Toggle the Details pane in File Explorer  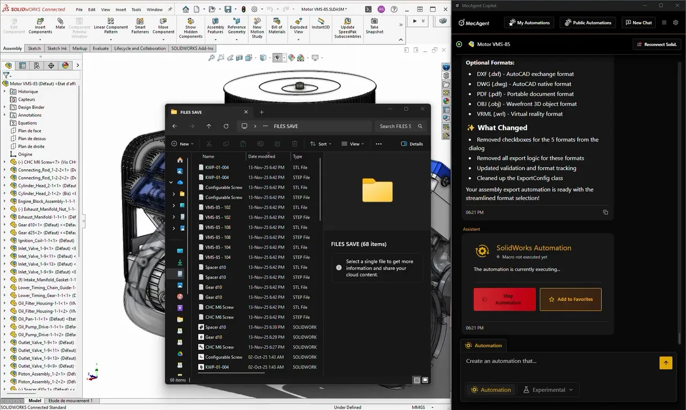coord(412,143)
